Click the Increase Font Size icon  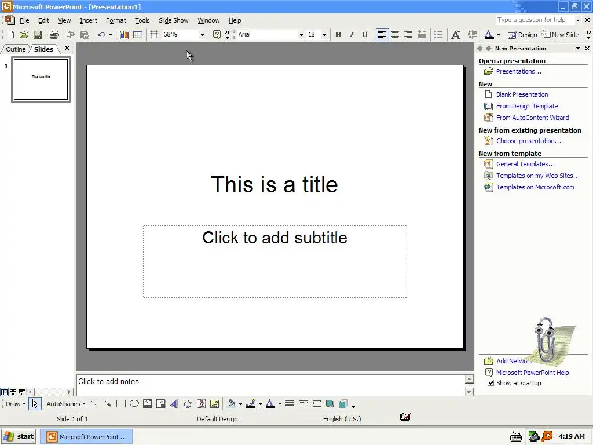tap(456, 34)
